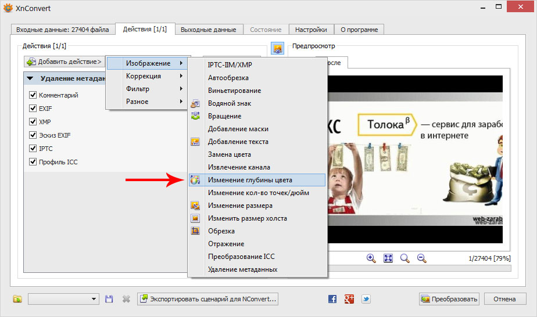Switch to the Настройки tab
The width and height of the screenshot is (537, 317).
(x=311, y=30)
